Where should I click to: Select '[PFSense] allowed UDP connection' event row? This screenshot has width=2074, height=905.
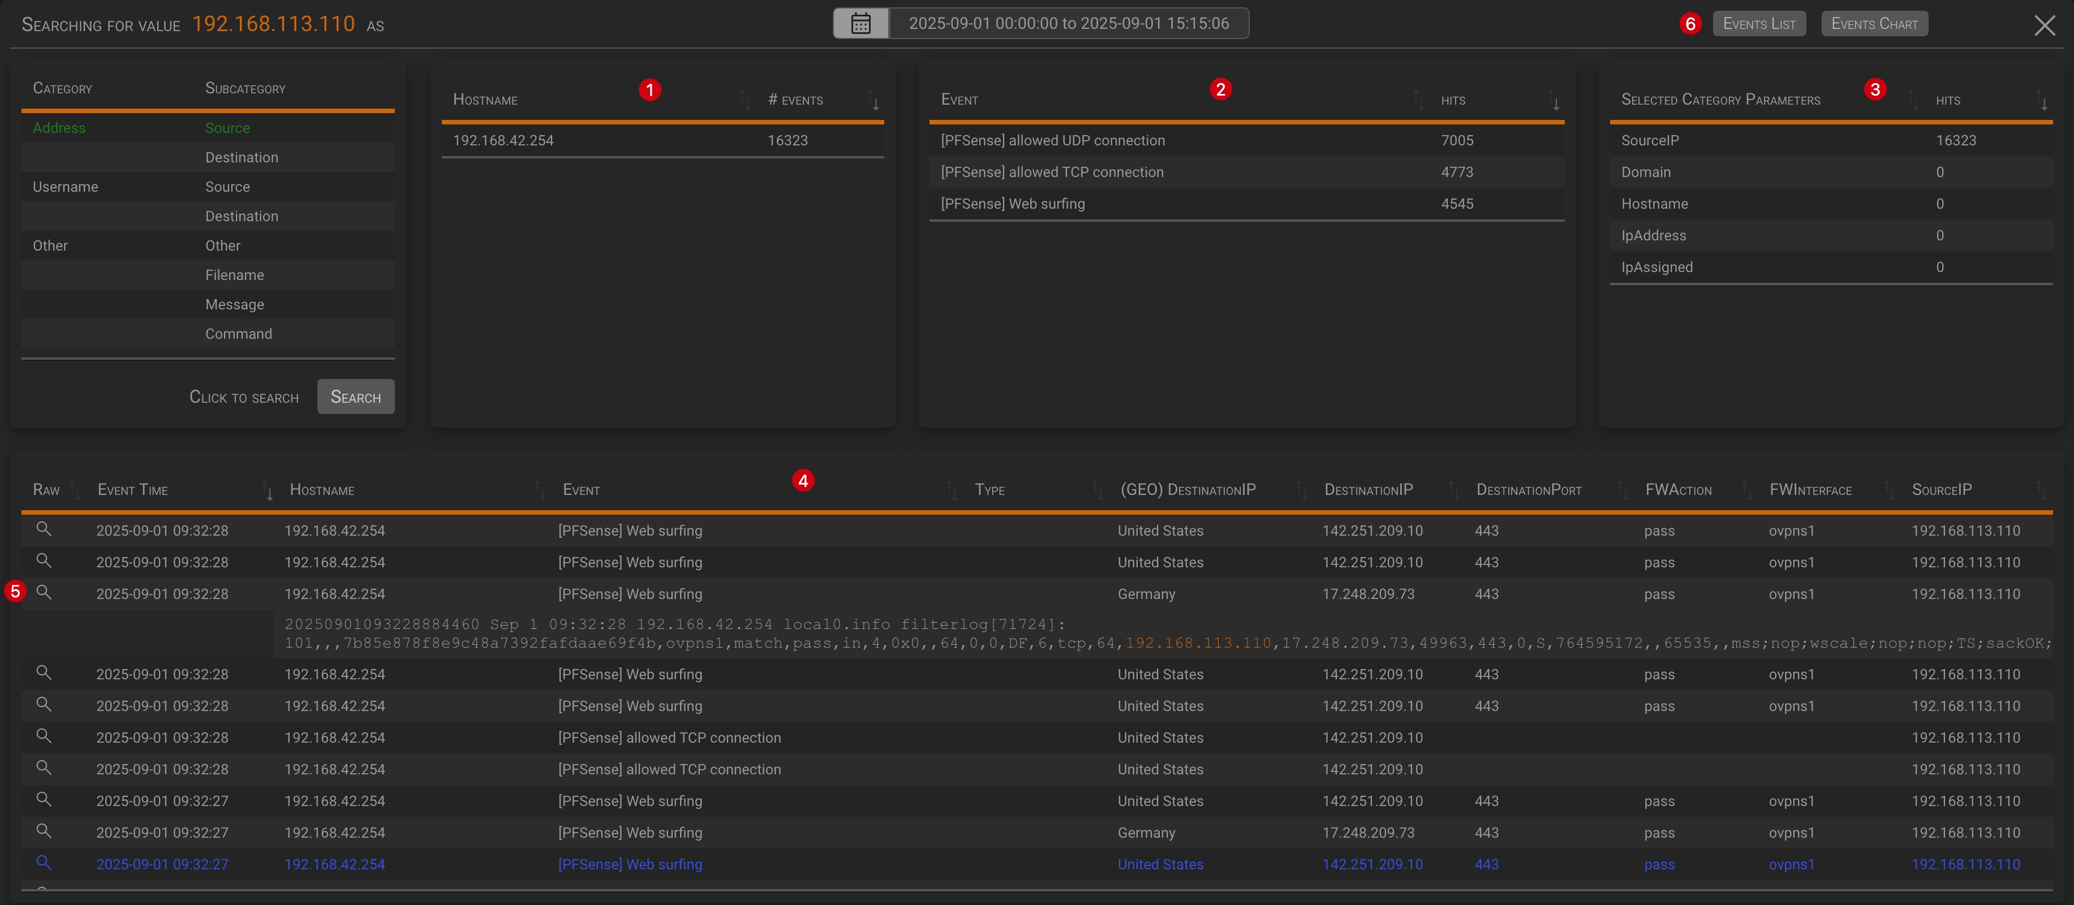[1052, 141]
